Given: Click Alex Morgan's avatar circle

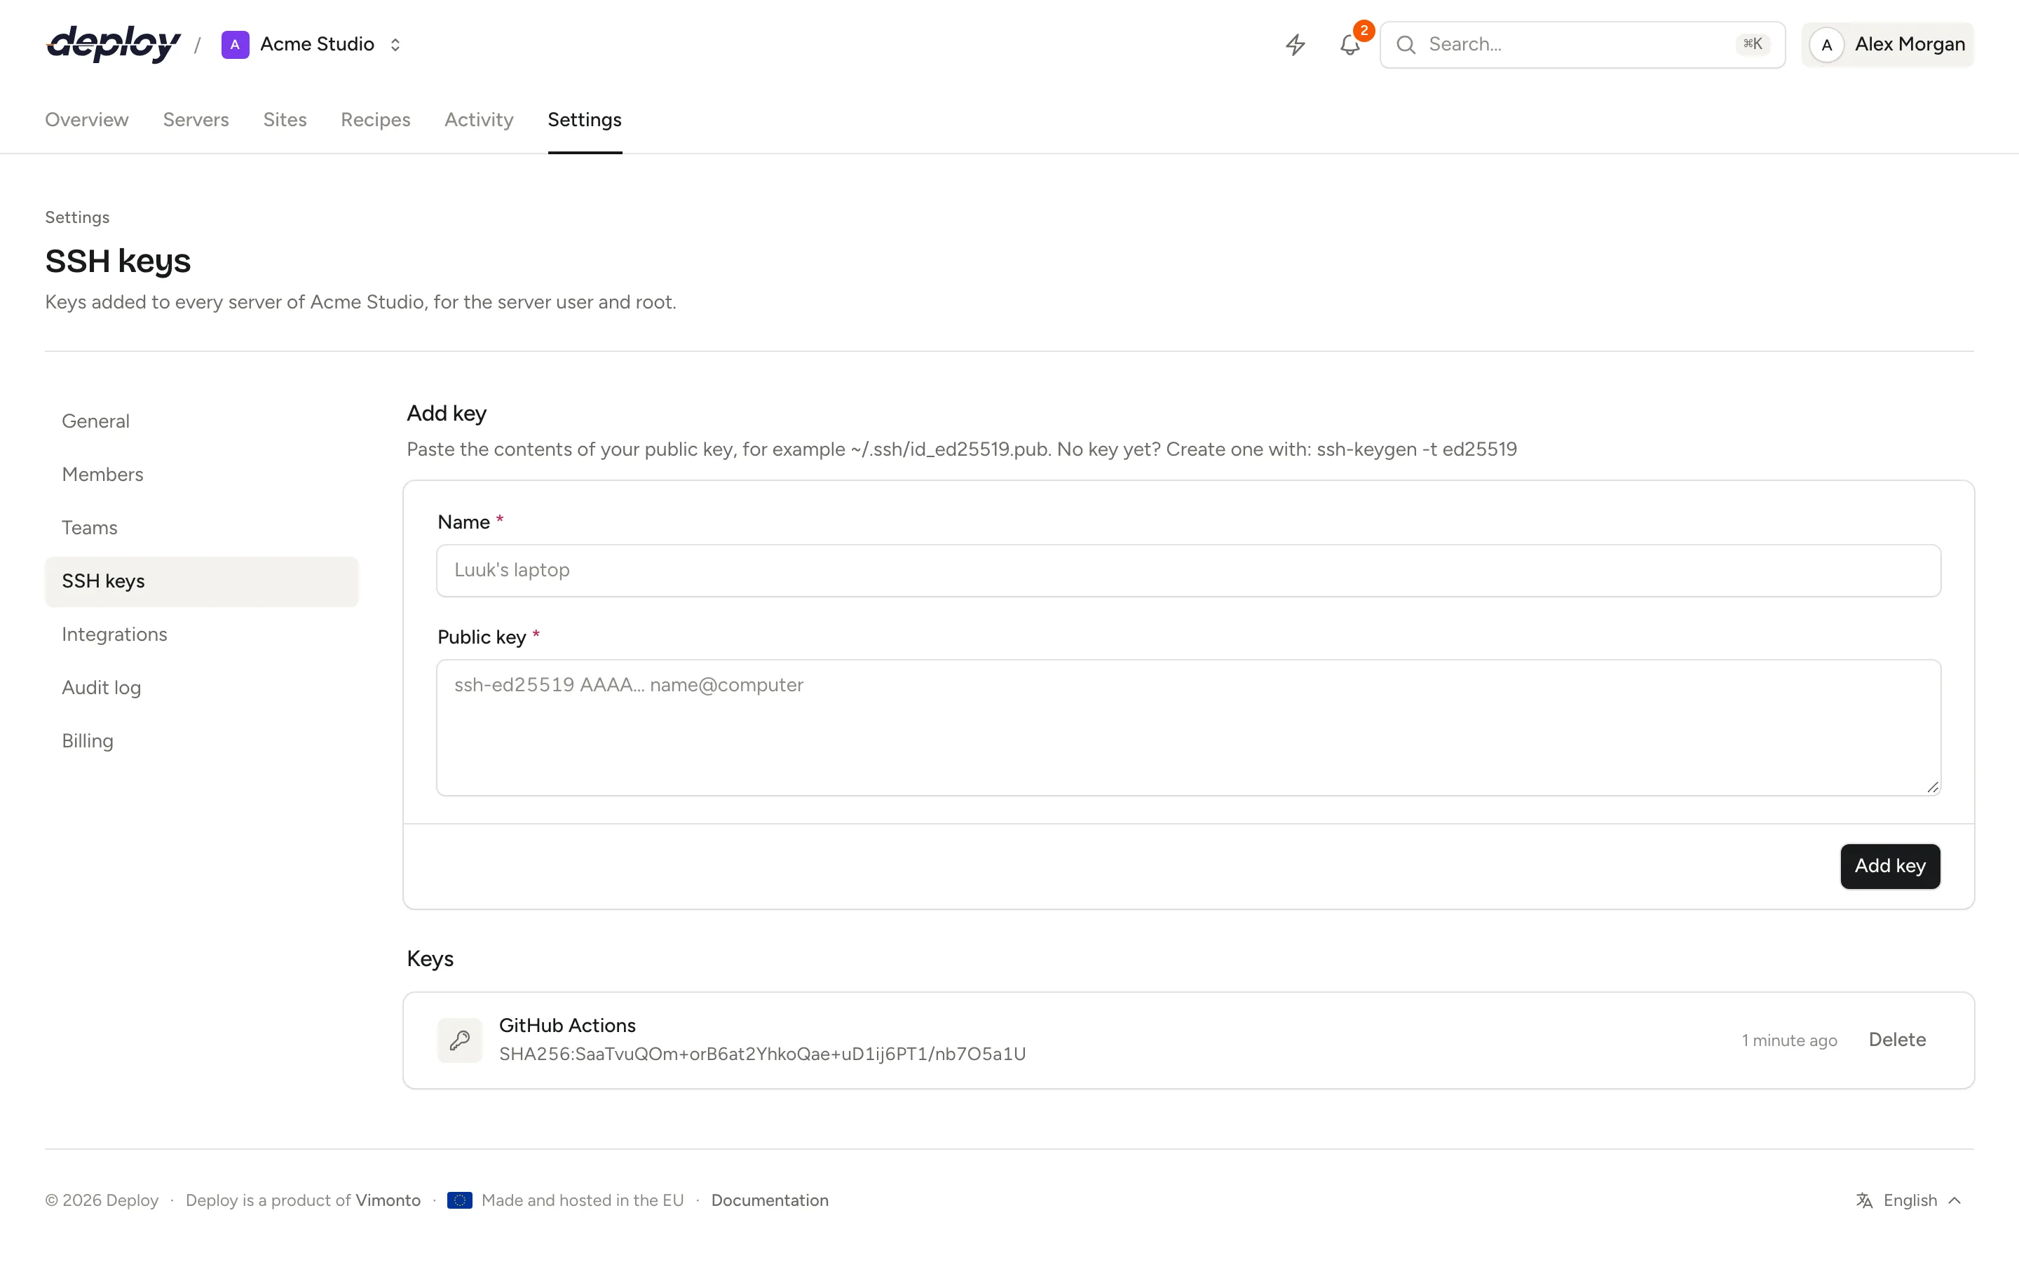Looking at the screenshot, I should point(1826,45).
